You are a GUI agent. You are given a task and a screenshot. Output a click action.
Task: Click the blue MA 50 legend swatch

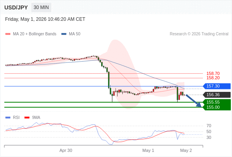64,34
